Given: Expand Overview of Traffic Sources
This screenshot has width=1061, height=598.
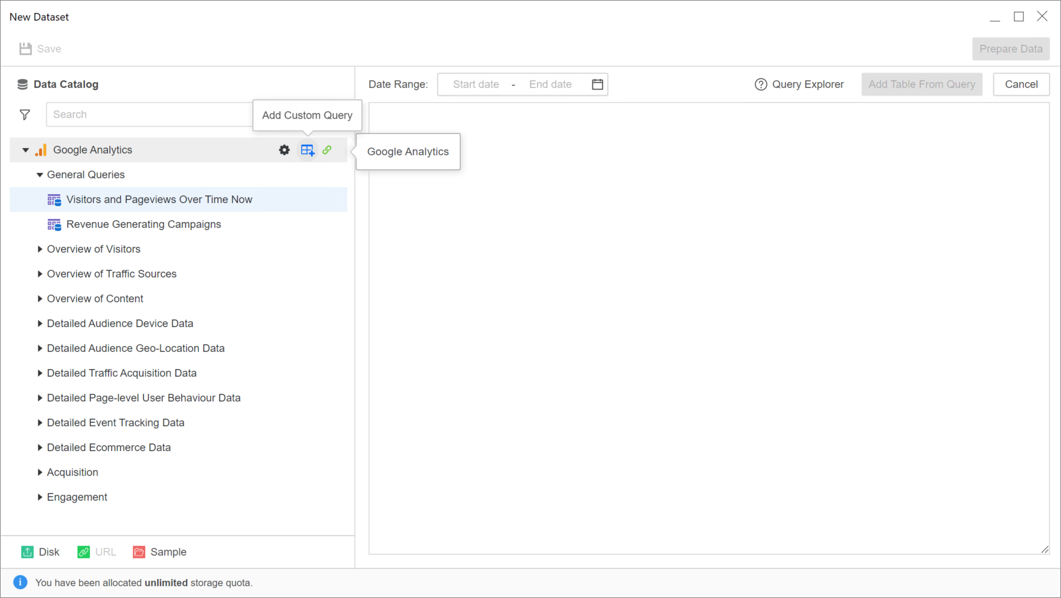Looking at the screenshot, I should coord(40,274).
